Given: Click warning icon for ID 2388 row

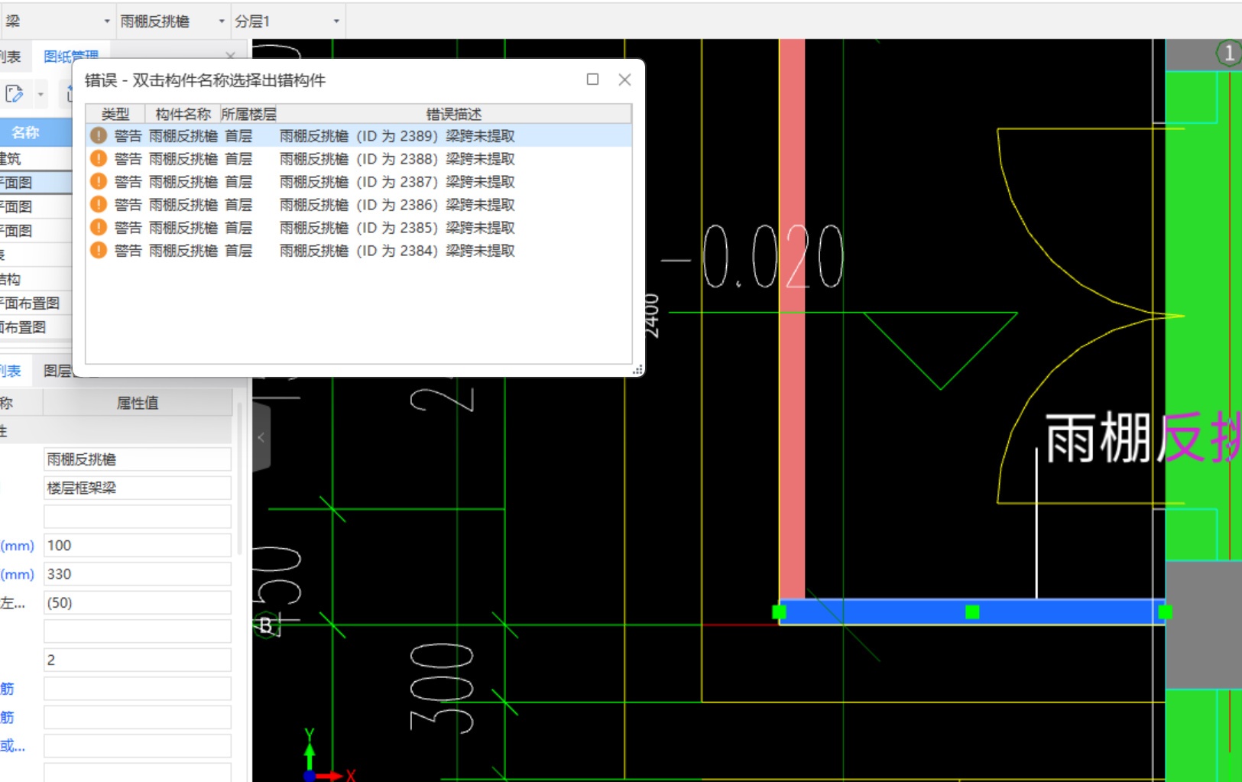Looking at the screenshot, I should tap(99, 158).
